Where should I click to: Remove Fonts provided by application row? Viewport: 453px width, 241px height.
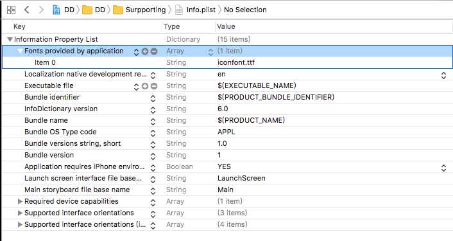click(x=154, y=51)
